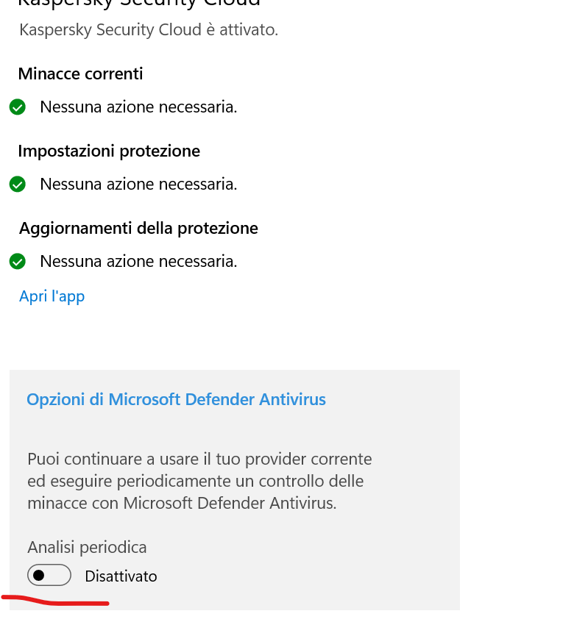The width and height of the screenshot is (563, 622).
Task: Enable the Analisi periodica toggle switch
Action: [49, 576]
